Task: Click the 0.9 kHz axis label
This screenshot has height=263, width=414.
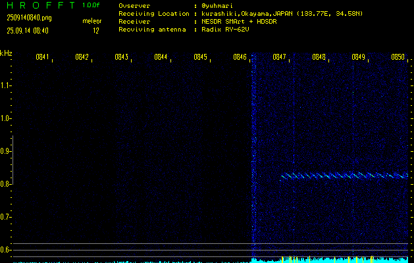Action: tap(5, 151)
